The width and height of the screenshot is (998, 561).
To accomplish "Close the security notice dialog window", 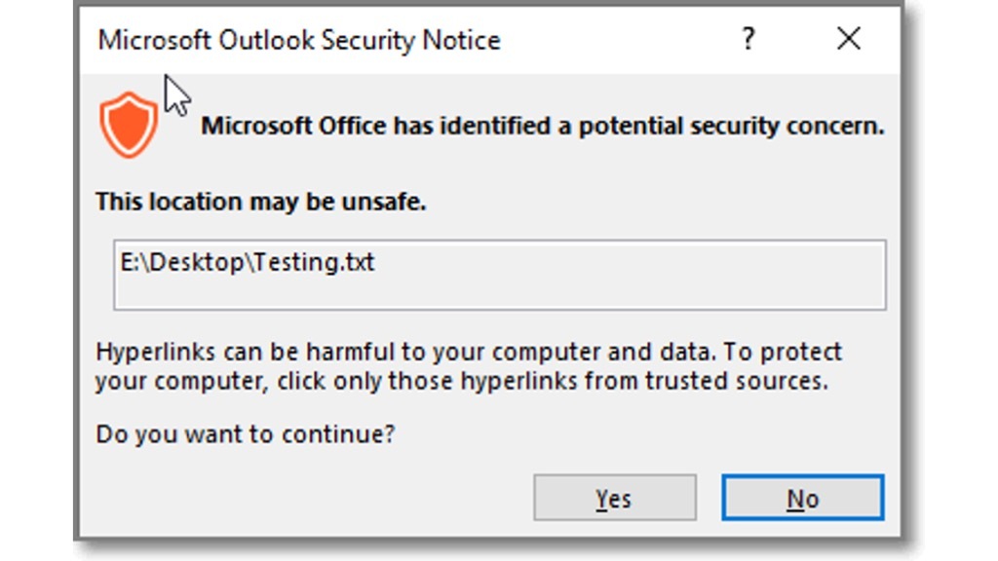I will (x=848, y=39).
